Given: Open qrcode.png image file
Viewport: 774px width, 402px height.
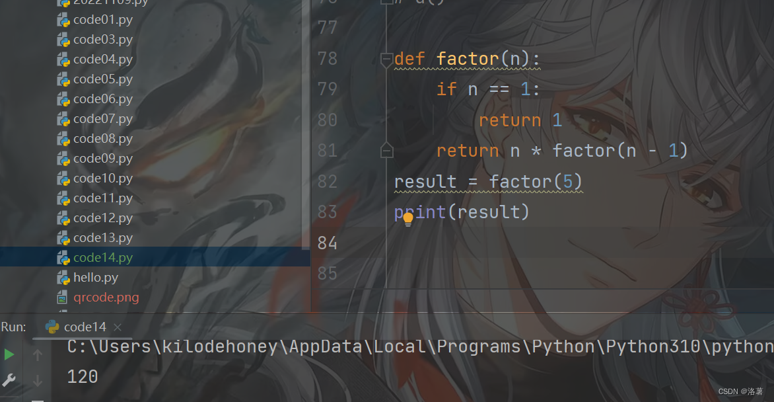Looking at the screenshot, I should tap(106, 297).
